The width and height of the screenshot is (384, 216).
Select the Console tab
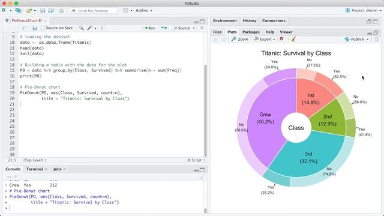pos(13,169)
